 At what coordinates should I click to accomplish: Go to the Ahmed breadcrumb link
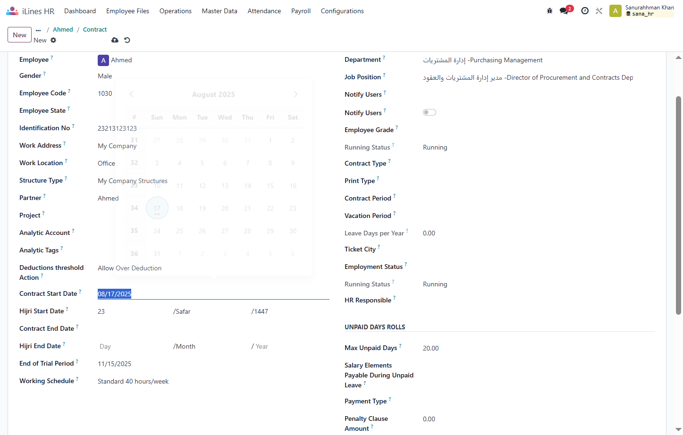point(63,30)
